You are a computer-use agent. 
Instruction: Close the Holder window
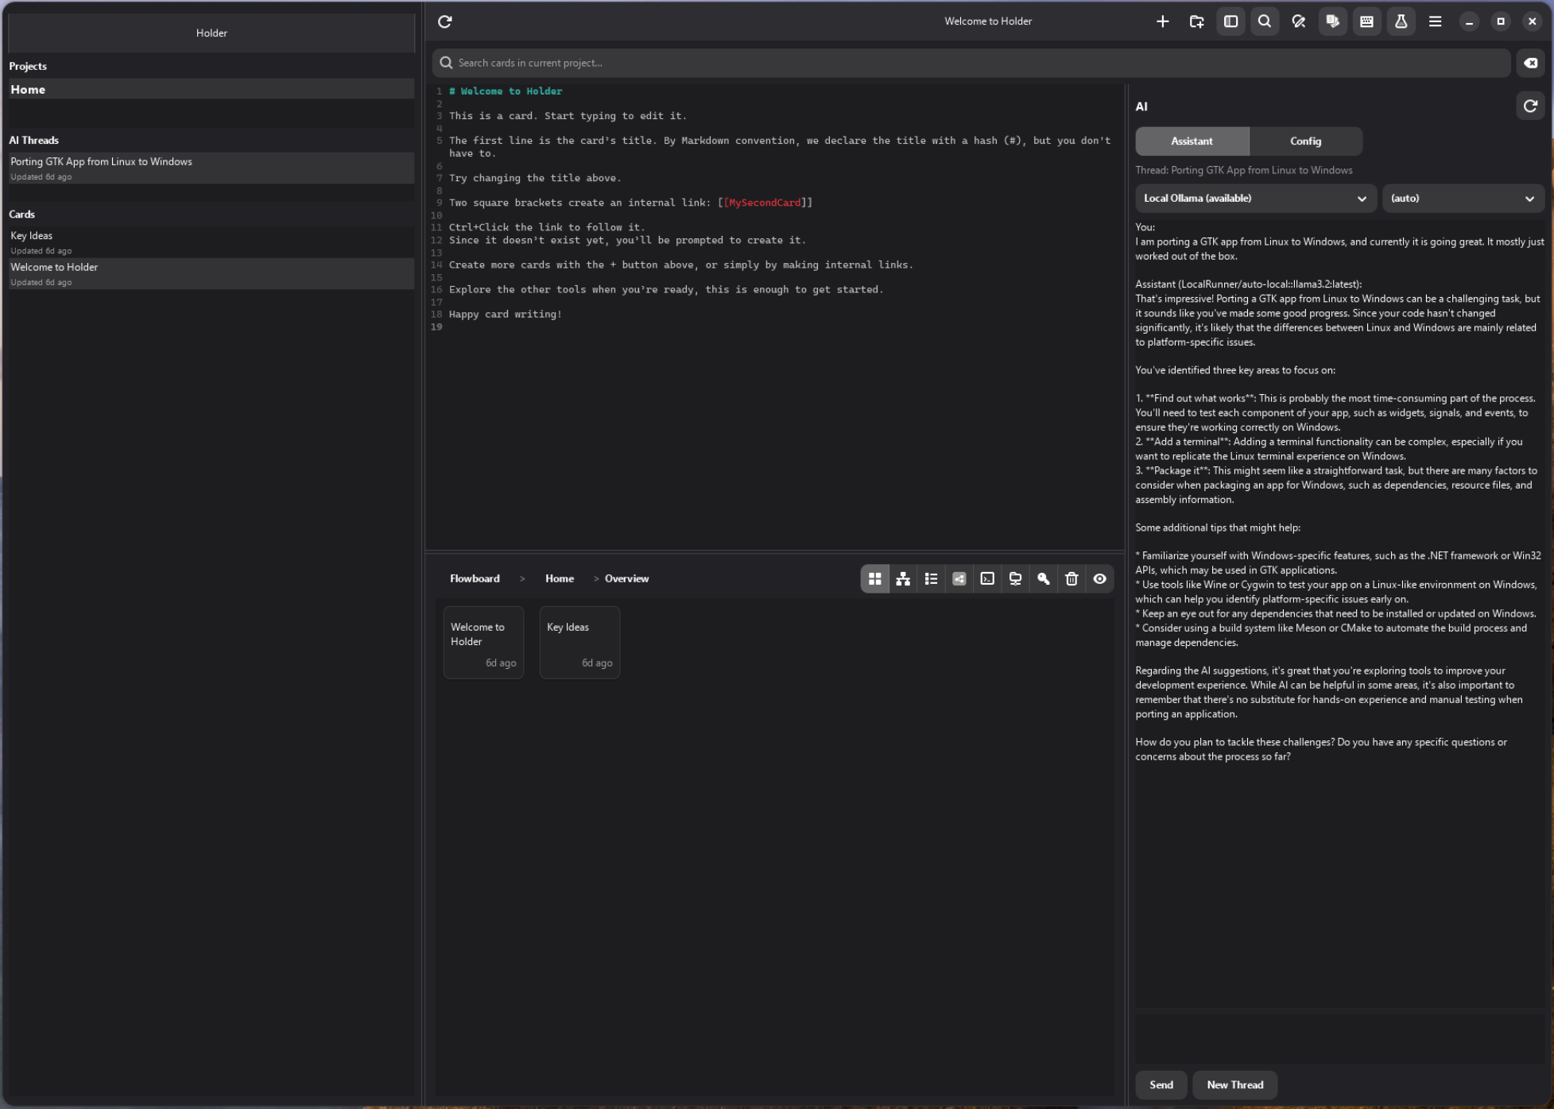click(1533, 21)
